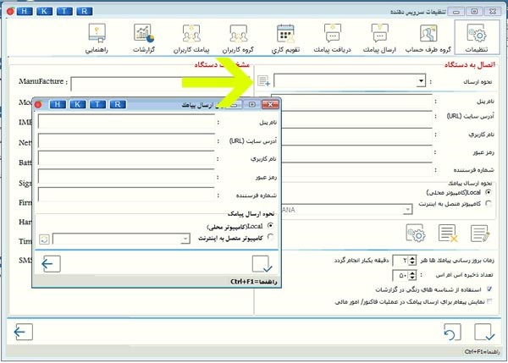
Task: Click the refresh icon in the ارسال پیامک dialog
Action: click(x=44, y=239)
